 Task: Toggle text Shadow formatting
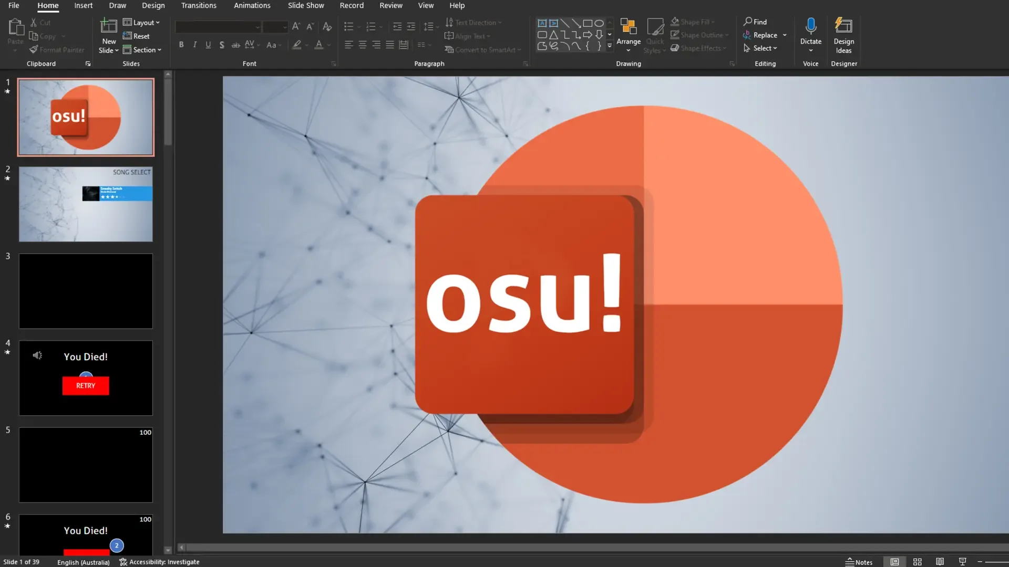pyautogui.click(x=222, y=45)
